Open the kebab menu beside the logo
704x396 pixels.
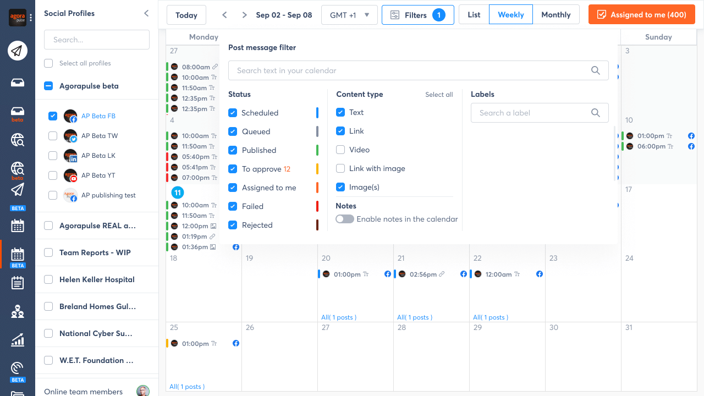coord(31,18)
